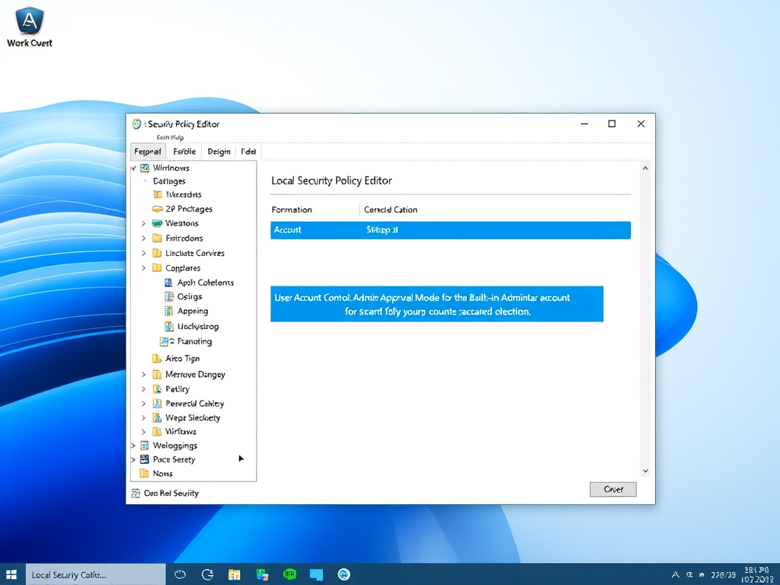The image size is (780, 585).
Task: Click the policy icon beside Uoclystrog
Action: point(168,326)
